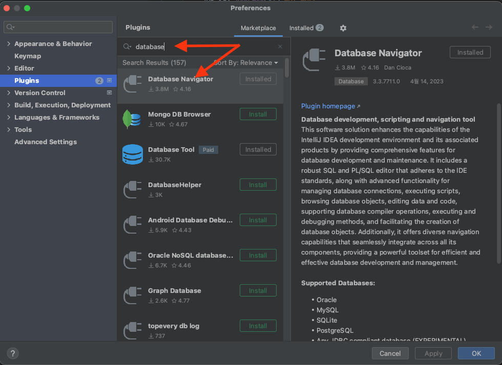Click the DatabaseHelper plugin icon
This screenshot has width=502, height=365.
tap(133, 190)
